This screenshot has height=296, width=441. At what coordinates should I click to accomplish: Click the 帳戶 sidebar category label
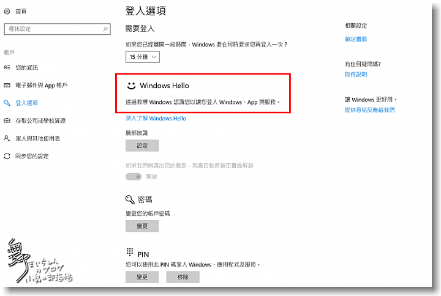click(x=9, y=52)
